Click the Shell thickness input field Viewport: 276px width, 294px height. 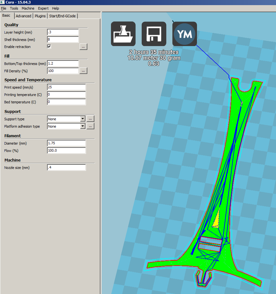point(63,39)
